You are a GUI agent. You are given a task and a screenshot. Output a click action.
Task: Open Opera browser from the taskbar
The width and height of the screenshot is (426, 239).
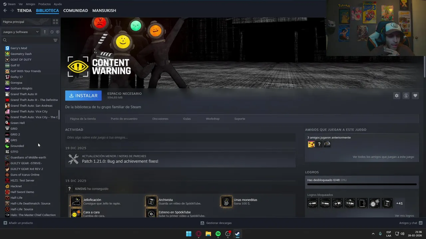199,234
